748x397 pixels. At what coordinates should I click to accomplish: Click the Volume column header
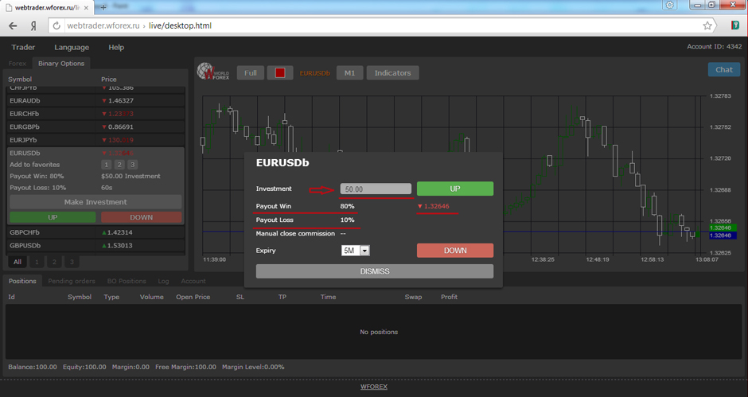(x=152, y=297)
